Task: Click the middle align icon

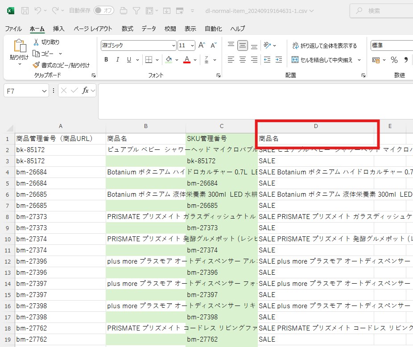Action: pyautogui.click(x=243, y=45)
